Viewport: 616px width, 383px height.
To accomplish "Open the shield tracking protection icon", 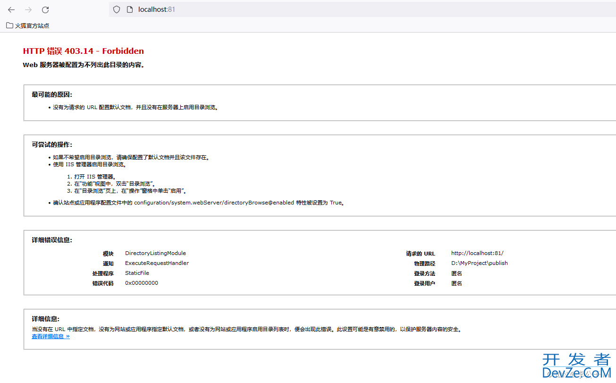I will [x=117, y=9].
